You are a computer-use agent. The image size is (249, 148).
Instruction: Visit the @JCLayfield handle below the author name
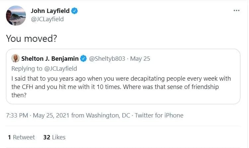tap(47, 19)
